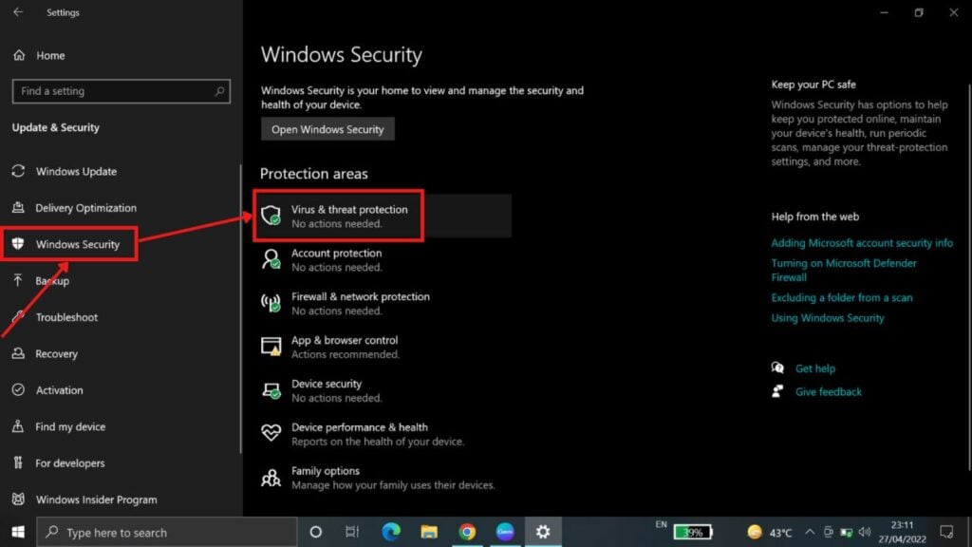This screenshot has width=972, height=547.
Task: Open Account protection area
Action: click(337, 260)
